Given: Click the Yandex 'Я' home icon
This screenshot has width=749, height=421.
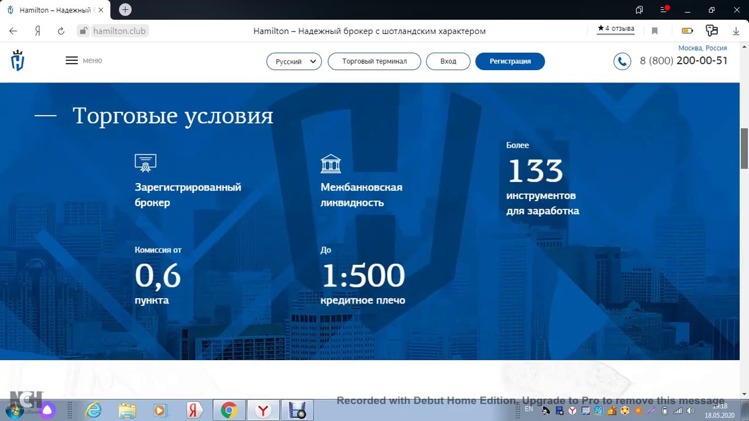Looking at the screenshot, I should (x=37, y=31).
